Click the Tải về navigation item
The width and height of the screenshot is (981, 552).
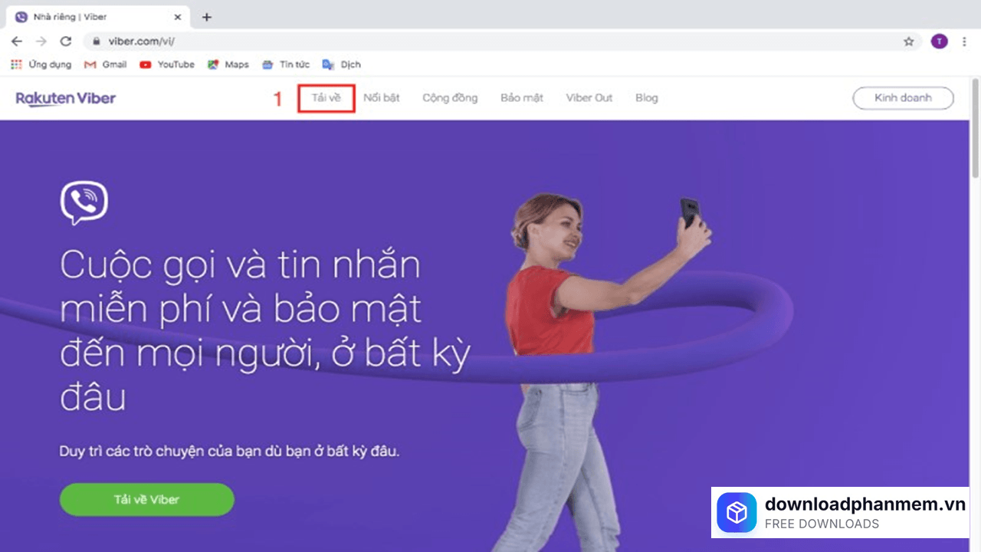click(326, 98)
